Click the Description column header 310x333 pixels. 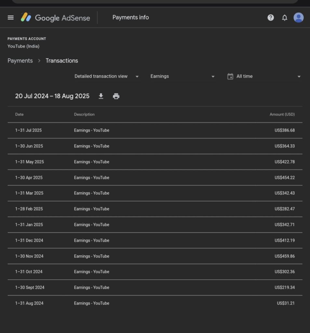[84, 114]
